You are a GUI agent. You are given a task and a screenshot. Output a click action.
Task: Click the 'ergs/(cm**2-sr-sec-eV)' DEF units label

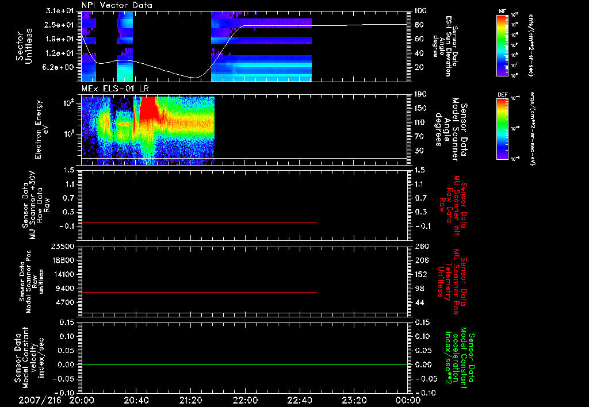coord(532,128)
